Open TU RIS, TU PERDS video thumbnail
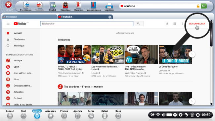215x121 pixels. (x=74, y=54)
